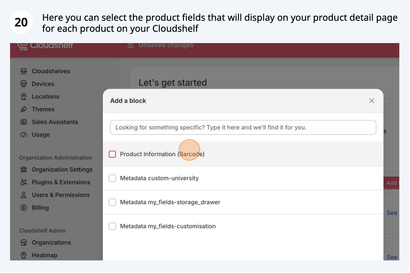Focus the block search field

pyautogui.click(x=243, y=127)
